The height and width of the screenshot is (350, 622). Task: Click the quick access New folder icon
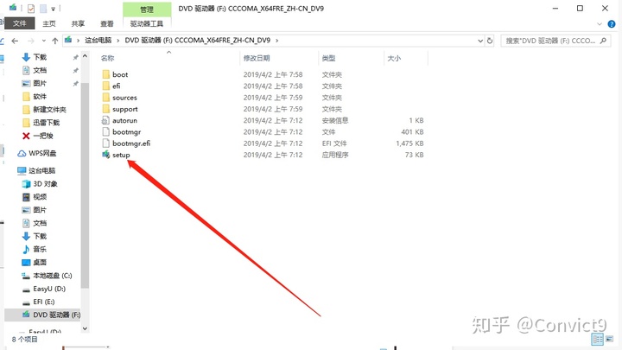(43, 9)
